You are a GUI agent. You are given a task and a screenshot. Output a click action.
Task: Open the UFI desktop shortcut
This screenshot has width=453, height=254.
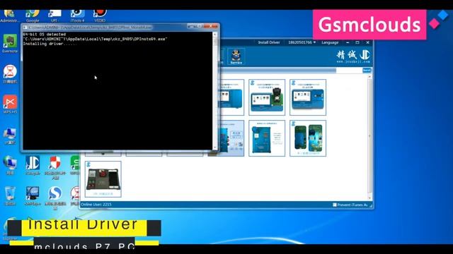point(55,16)
